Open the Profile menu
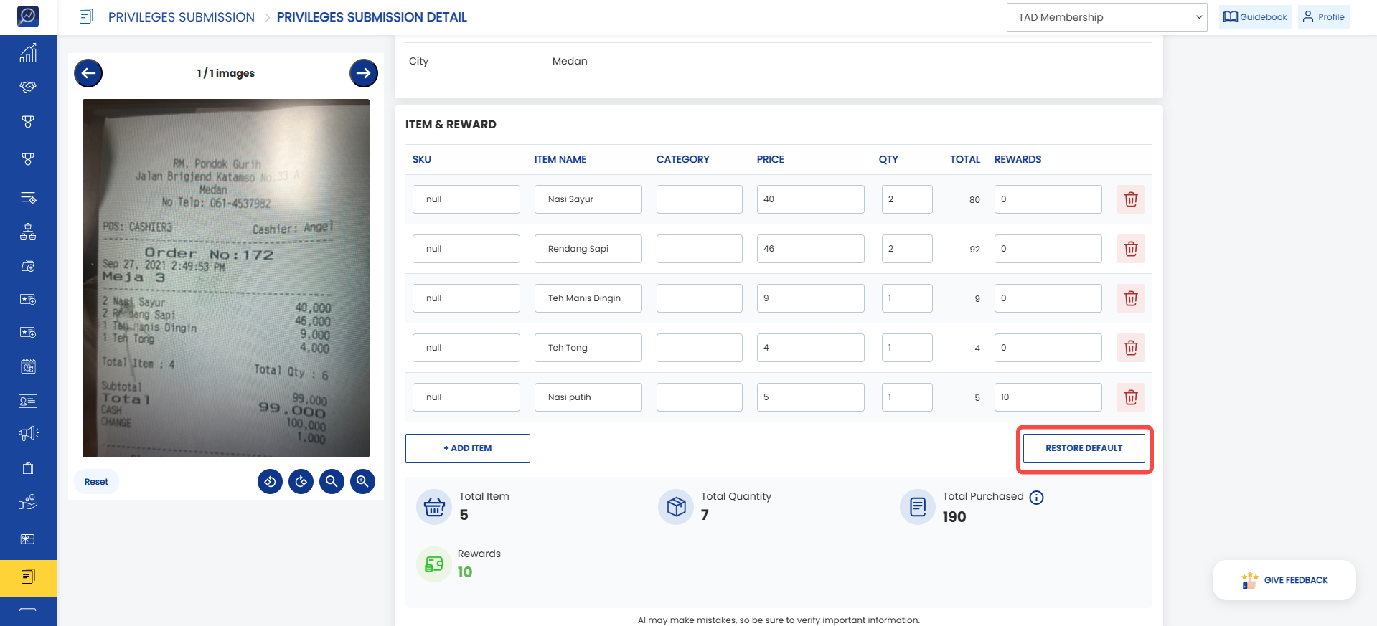Image resolution: width=1377 pixels, height=626 pixels. click(1324, 17)
